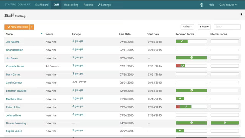This screenshot has width=245, height=138.
Task: Click the checkmark in Emerson Gaziano's required forms bar
Action: pyautogui.click(x=191, y=90)
